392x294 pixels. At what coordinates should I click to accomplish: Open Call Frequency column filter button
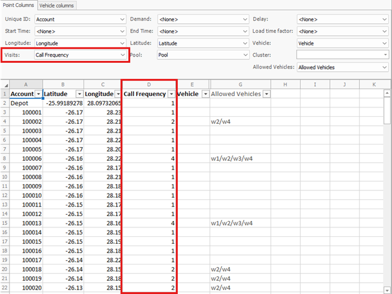pyautogui.click(x=170, y=94)
